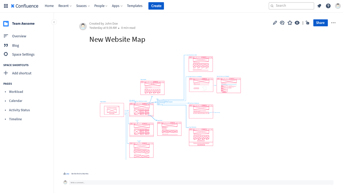
Task: Click the commenter avatar beside the comment box
Action: [65, 182]
